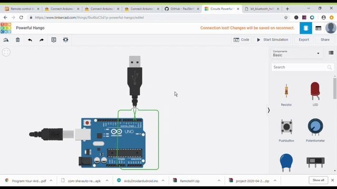The width and height of the screenshot is (337, 189).
Task: Switch to component list table view
Action: pos(318,28)
